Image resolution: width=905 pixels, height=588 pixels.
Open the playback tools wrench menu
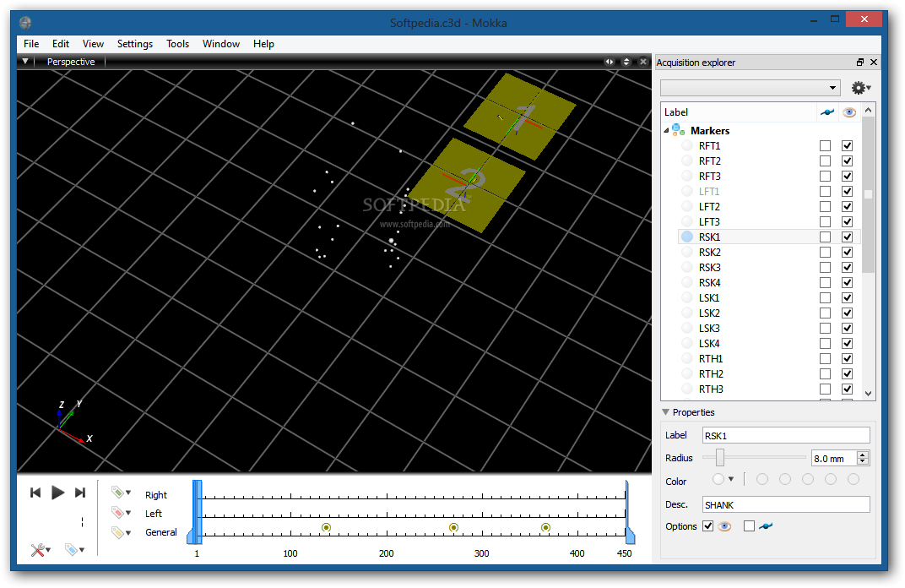(x=41, y=550)
